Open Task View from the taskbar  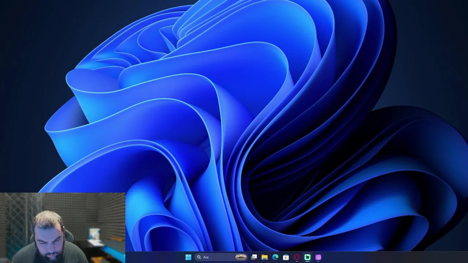(254, 257)
